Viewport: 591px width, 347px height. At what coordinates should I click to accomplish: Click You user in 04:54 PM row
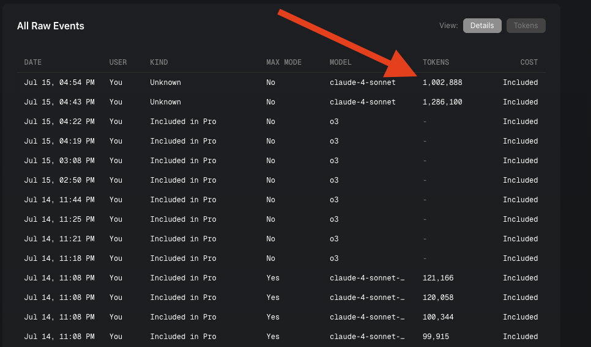point(116,82)
